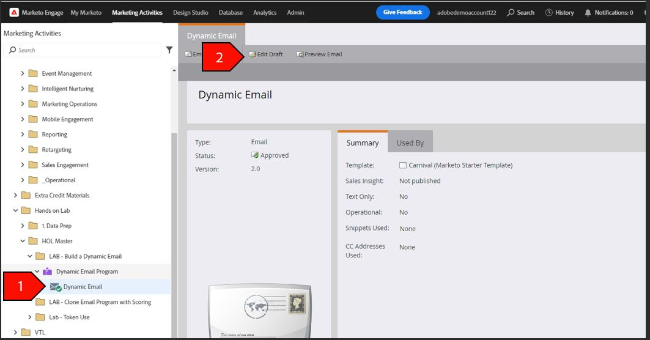
Task: Click the Approved status icon
Action: pyautogui.click(x=254, y=155)
